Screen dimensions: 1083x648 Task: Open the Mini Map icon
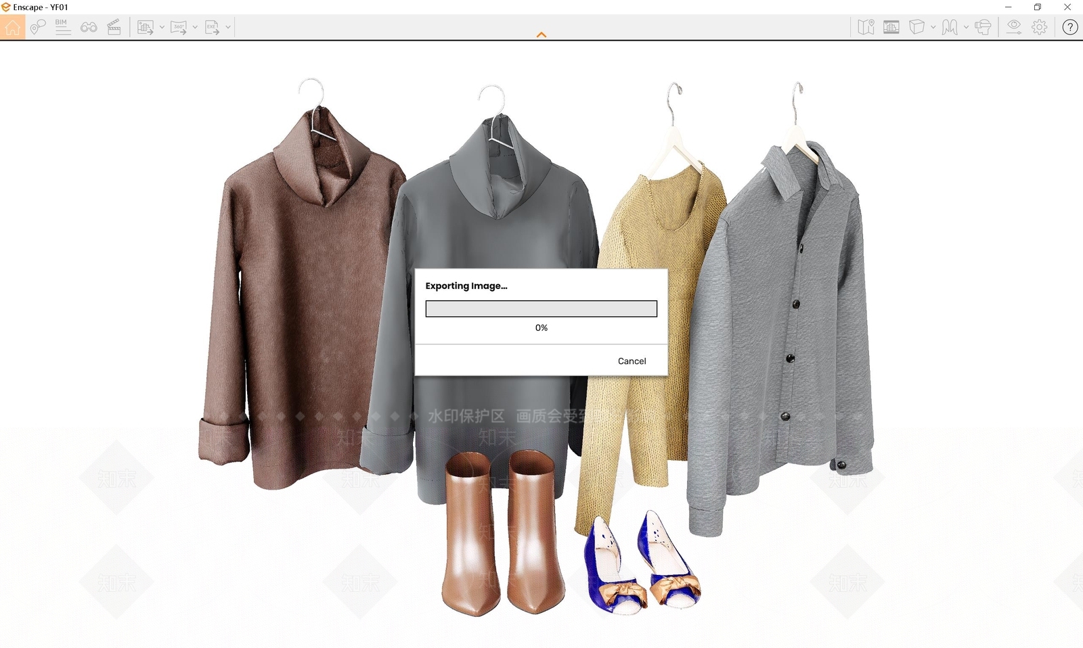click(866, 27)
